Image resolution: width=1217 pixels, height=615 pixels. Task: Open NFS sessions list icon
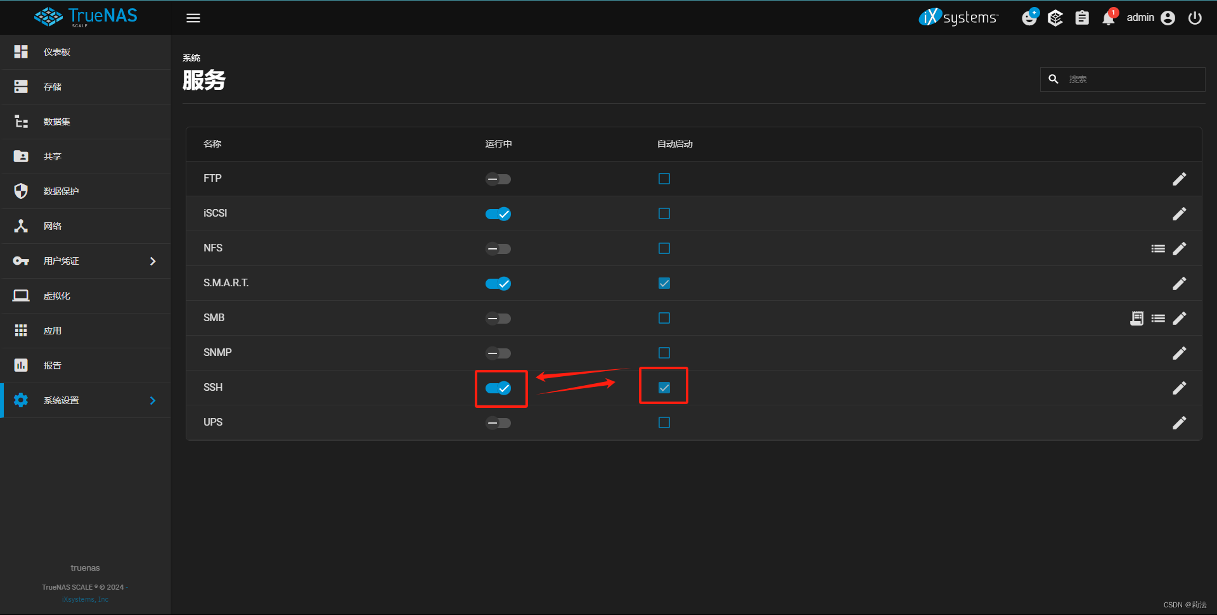pos(1158,249)
